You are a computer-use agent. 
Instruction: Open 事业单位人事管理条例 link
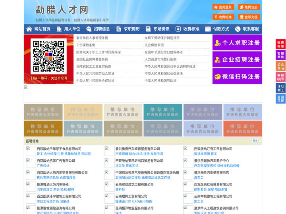click(92, 38)
